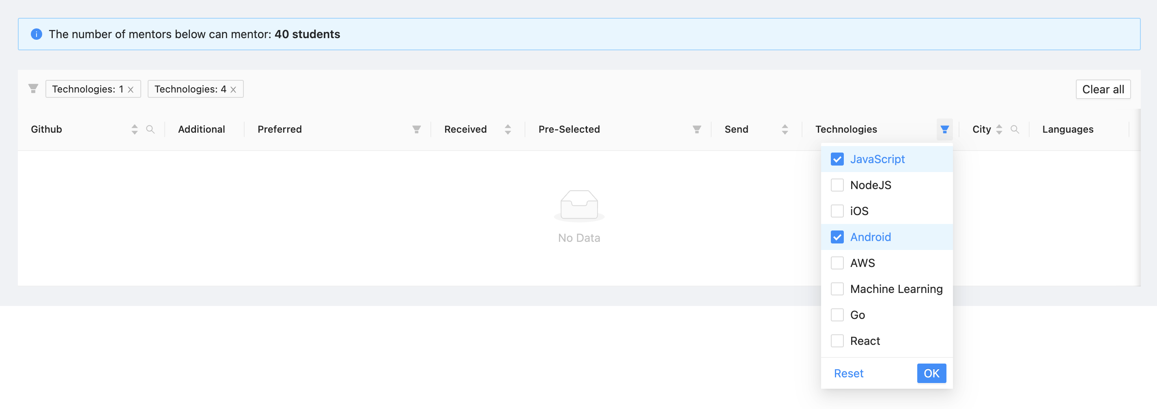Click the No Data empty-state icon
Image resolution: width=1157 pixels, height=409 pixels.
click(579, 206)
